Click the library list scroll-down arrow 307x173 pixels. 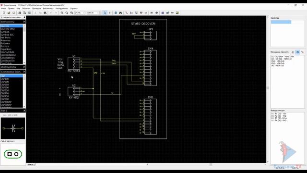[24, 63]
